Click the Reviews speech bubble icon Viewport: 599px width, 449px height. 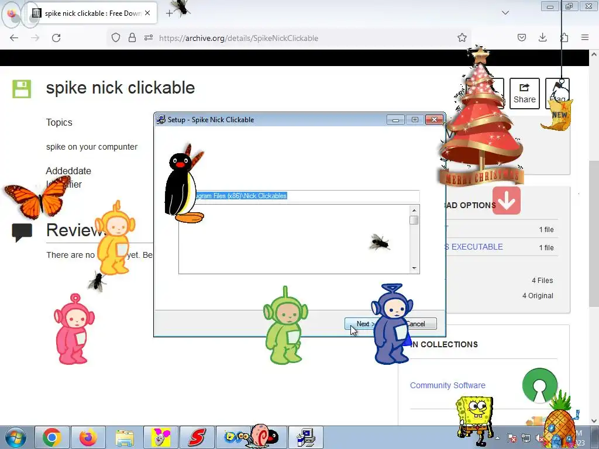[22, 233]
